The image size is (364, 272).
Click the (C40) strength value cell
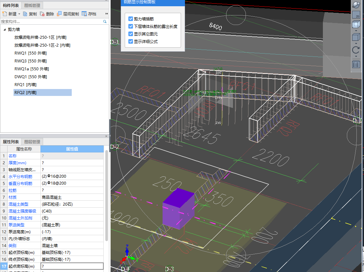point(72,211)
